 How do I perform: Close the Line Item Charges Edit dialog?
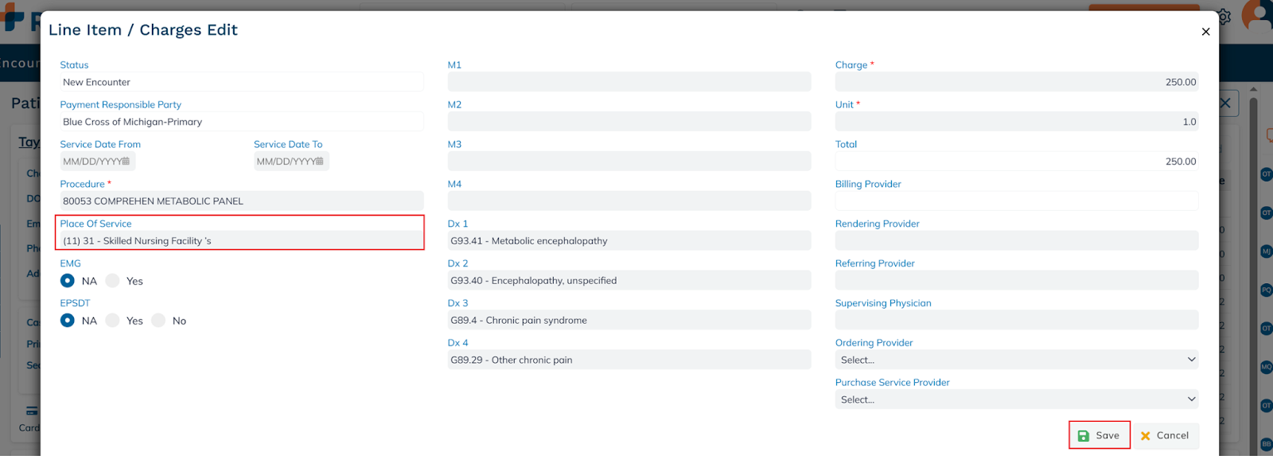tap(1205, 32)
